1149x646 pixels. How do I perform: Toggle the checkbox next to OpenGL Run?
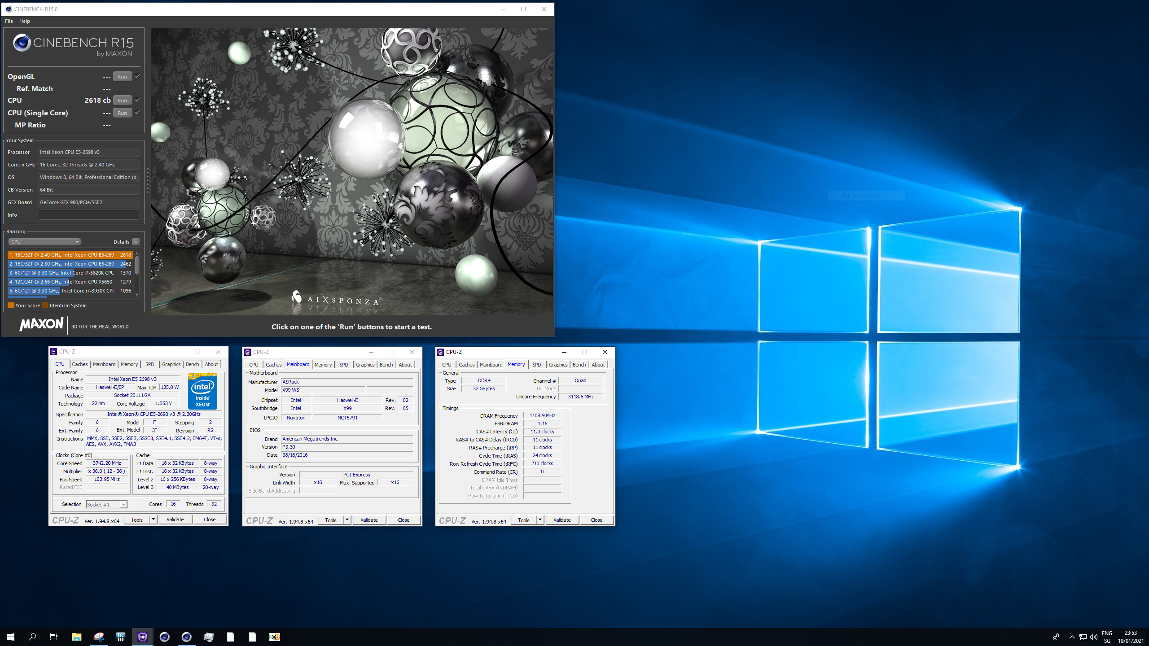pyautogui.click(x=137, y=76)
